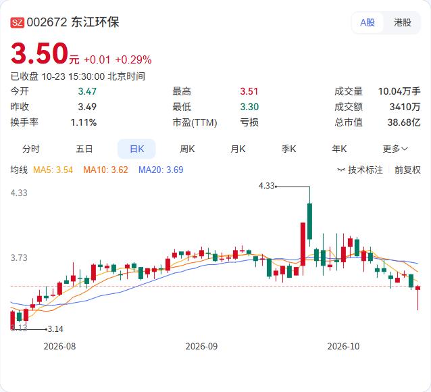Click the 昨收 value 3.49
The image size is (431, 392).
(87, 107)
